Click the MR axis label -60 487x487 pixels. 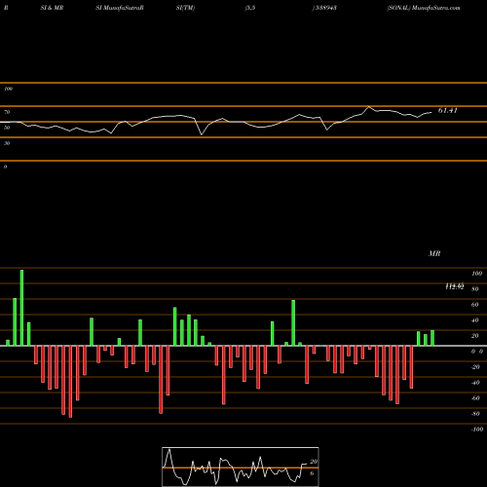coord(475,398)
